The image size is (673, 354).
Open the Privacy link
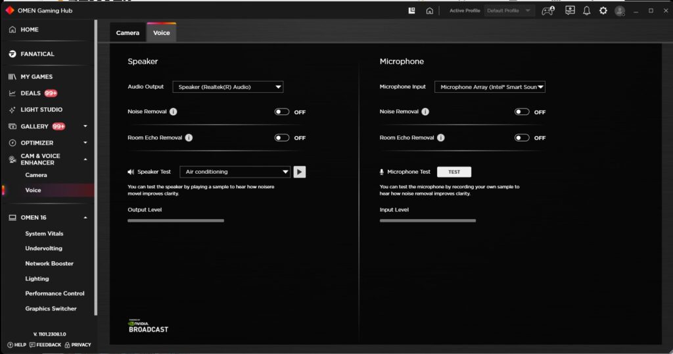pos(78,345)
